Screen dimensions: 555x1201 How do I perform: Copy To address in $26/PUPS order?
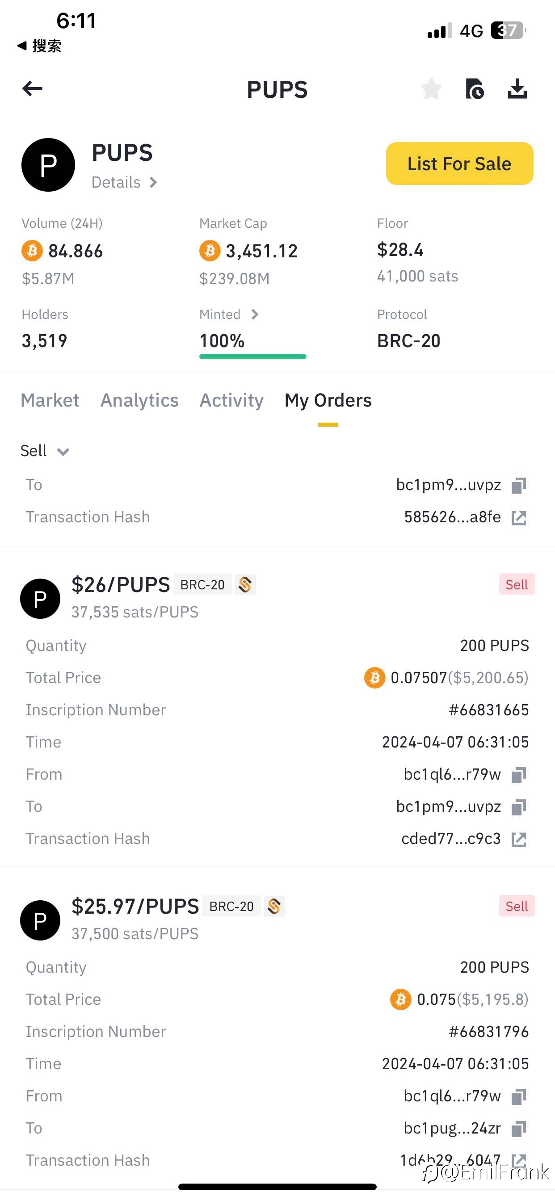tap(519, 807)
